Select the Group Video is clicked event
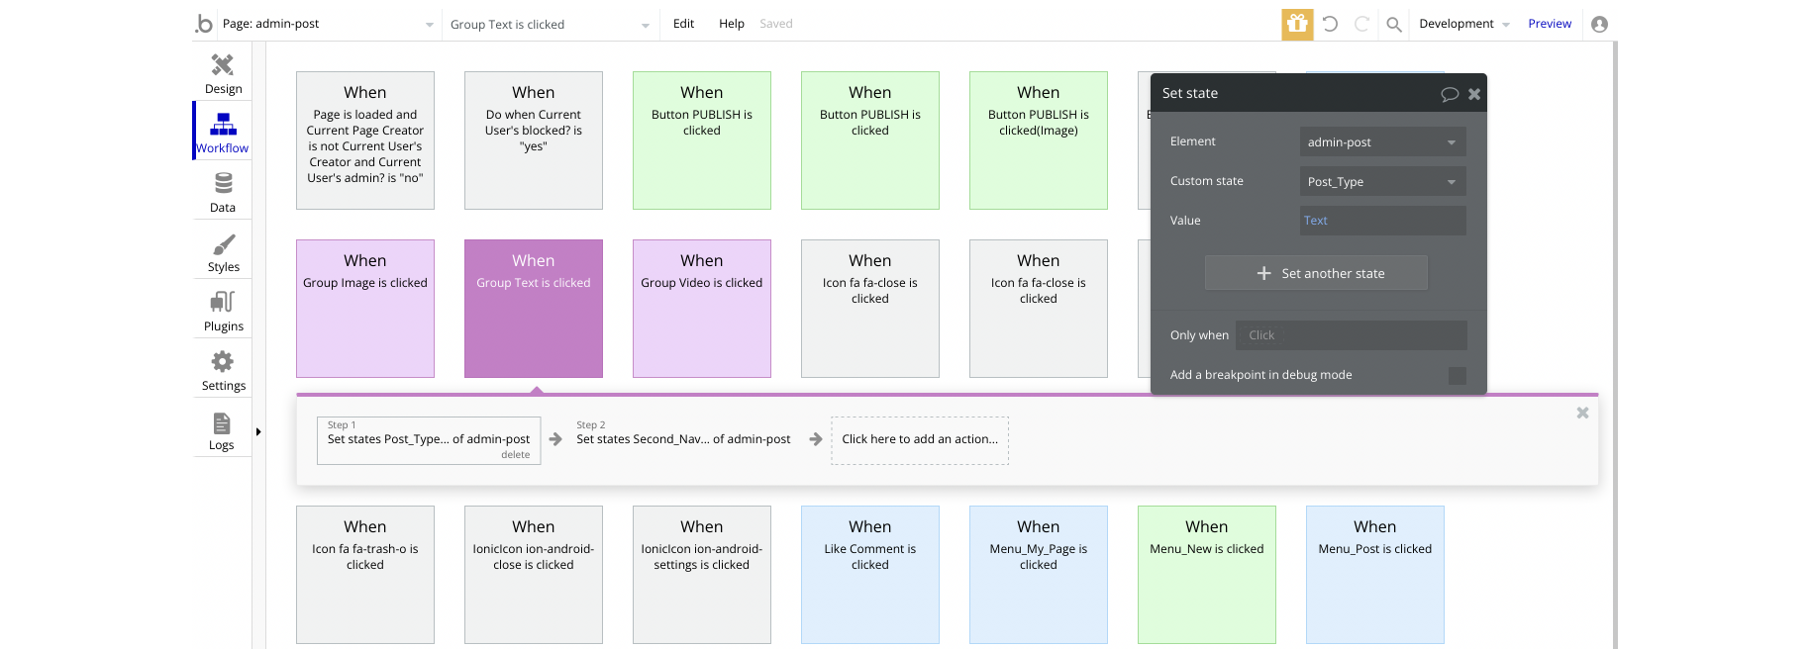 pos(702,308)
